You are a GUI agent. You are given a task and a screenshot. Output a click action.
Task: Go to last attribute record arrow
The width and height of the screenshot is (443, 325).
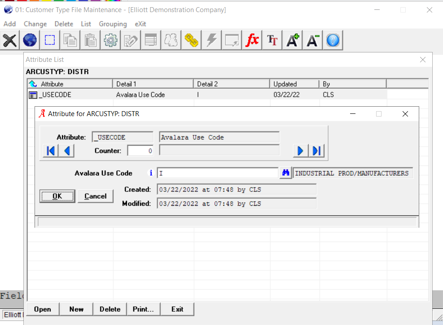tap(316, 151)
